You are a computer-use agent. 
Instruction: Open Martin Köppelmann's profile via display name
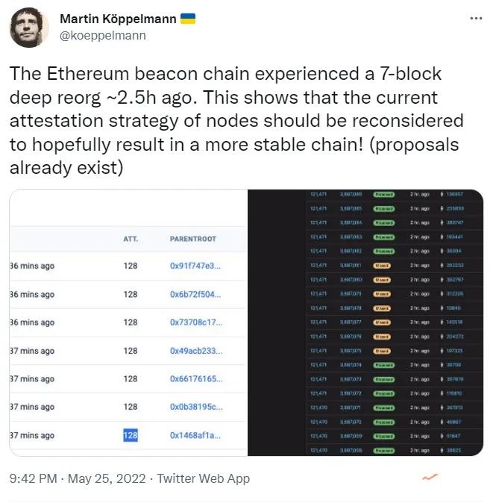(118, 19)
